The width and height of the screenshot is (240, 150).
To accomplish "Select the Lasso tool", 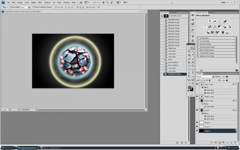I will [x=189, y=52].
